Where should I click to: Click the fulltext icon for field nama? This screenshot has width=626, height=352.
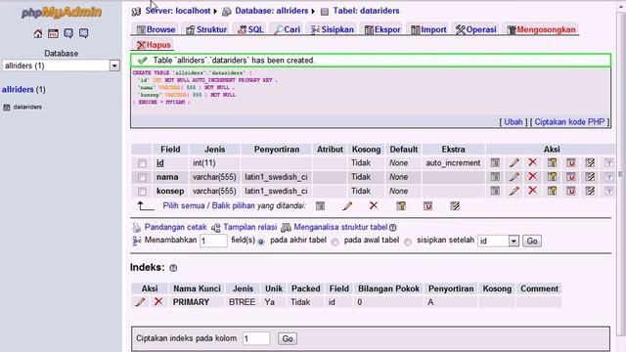click(x=608, y=177)
